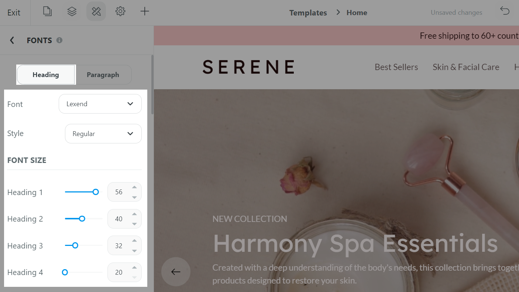Viewport: 519px width, 292px height.
Task: Click the plus add element icon
Action: [x=145, y=12]
